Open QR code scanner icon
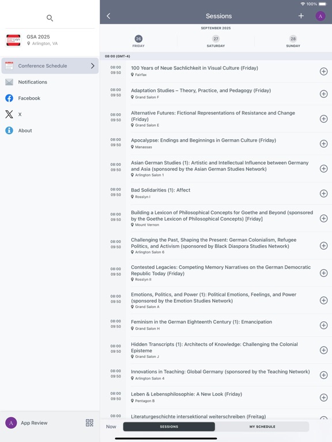Screen dimensions: 332x442 [89, 423]
